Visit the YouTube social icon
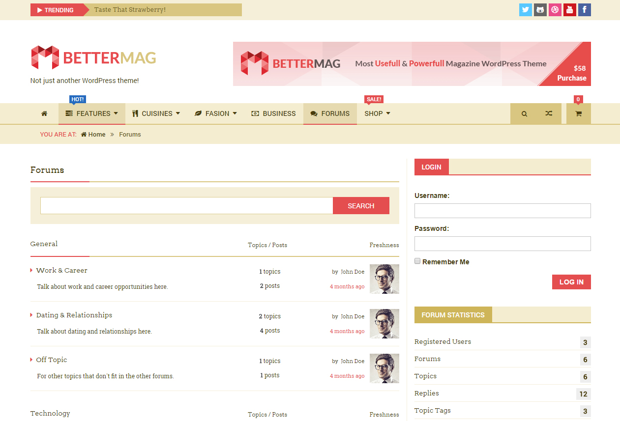The image size is (620, 421). (570, 10)
